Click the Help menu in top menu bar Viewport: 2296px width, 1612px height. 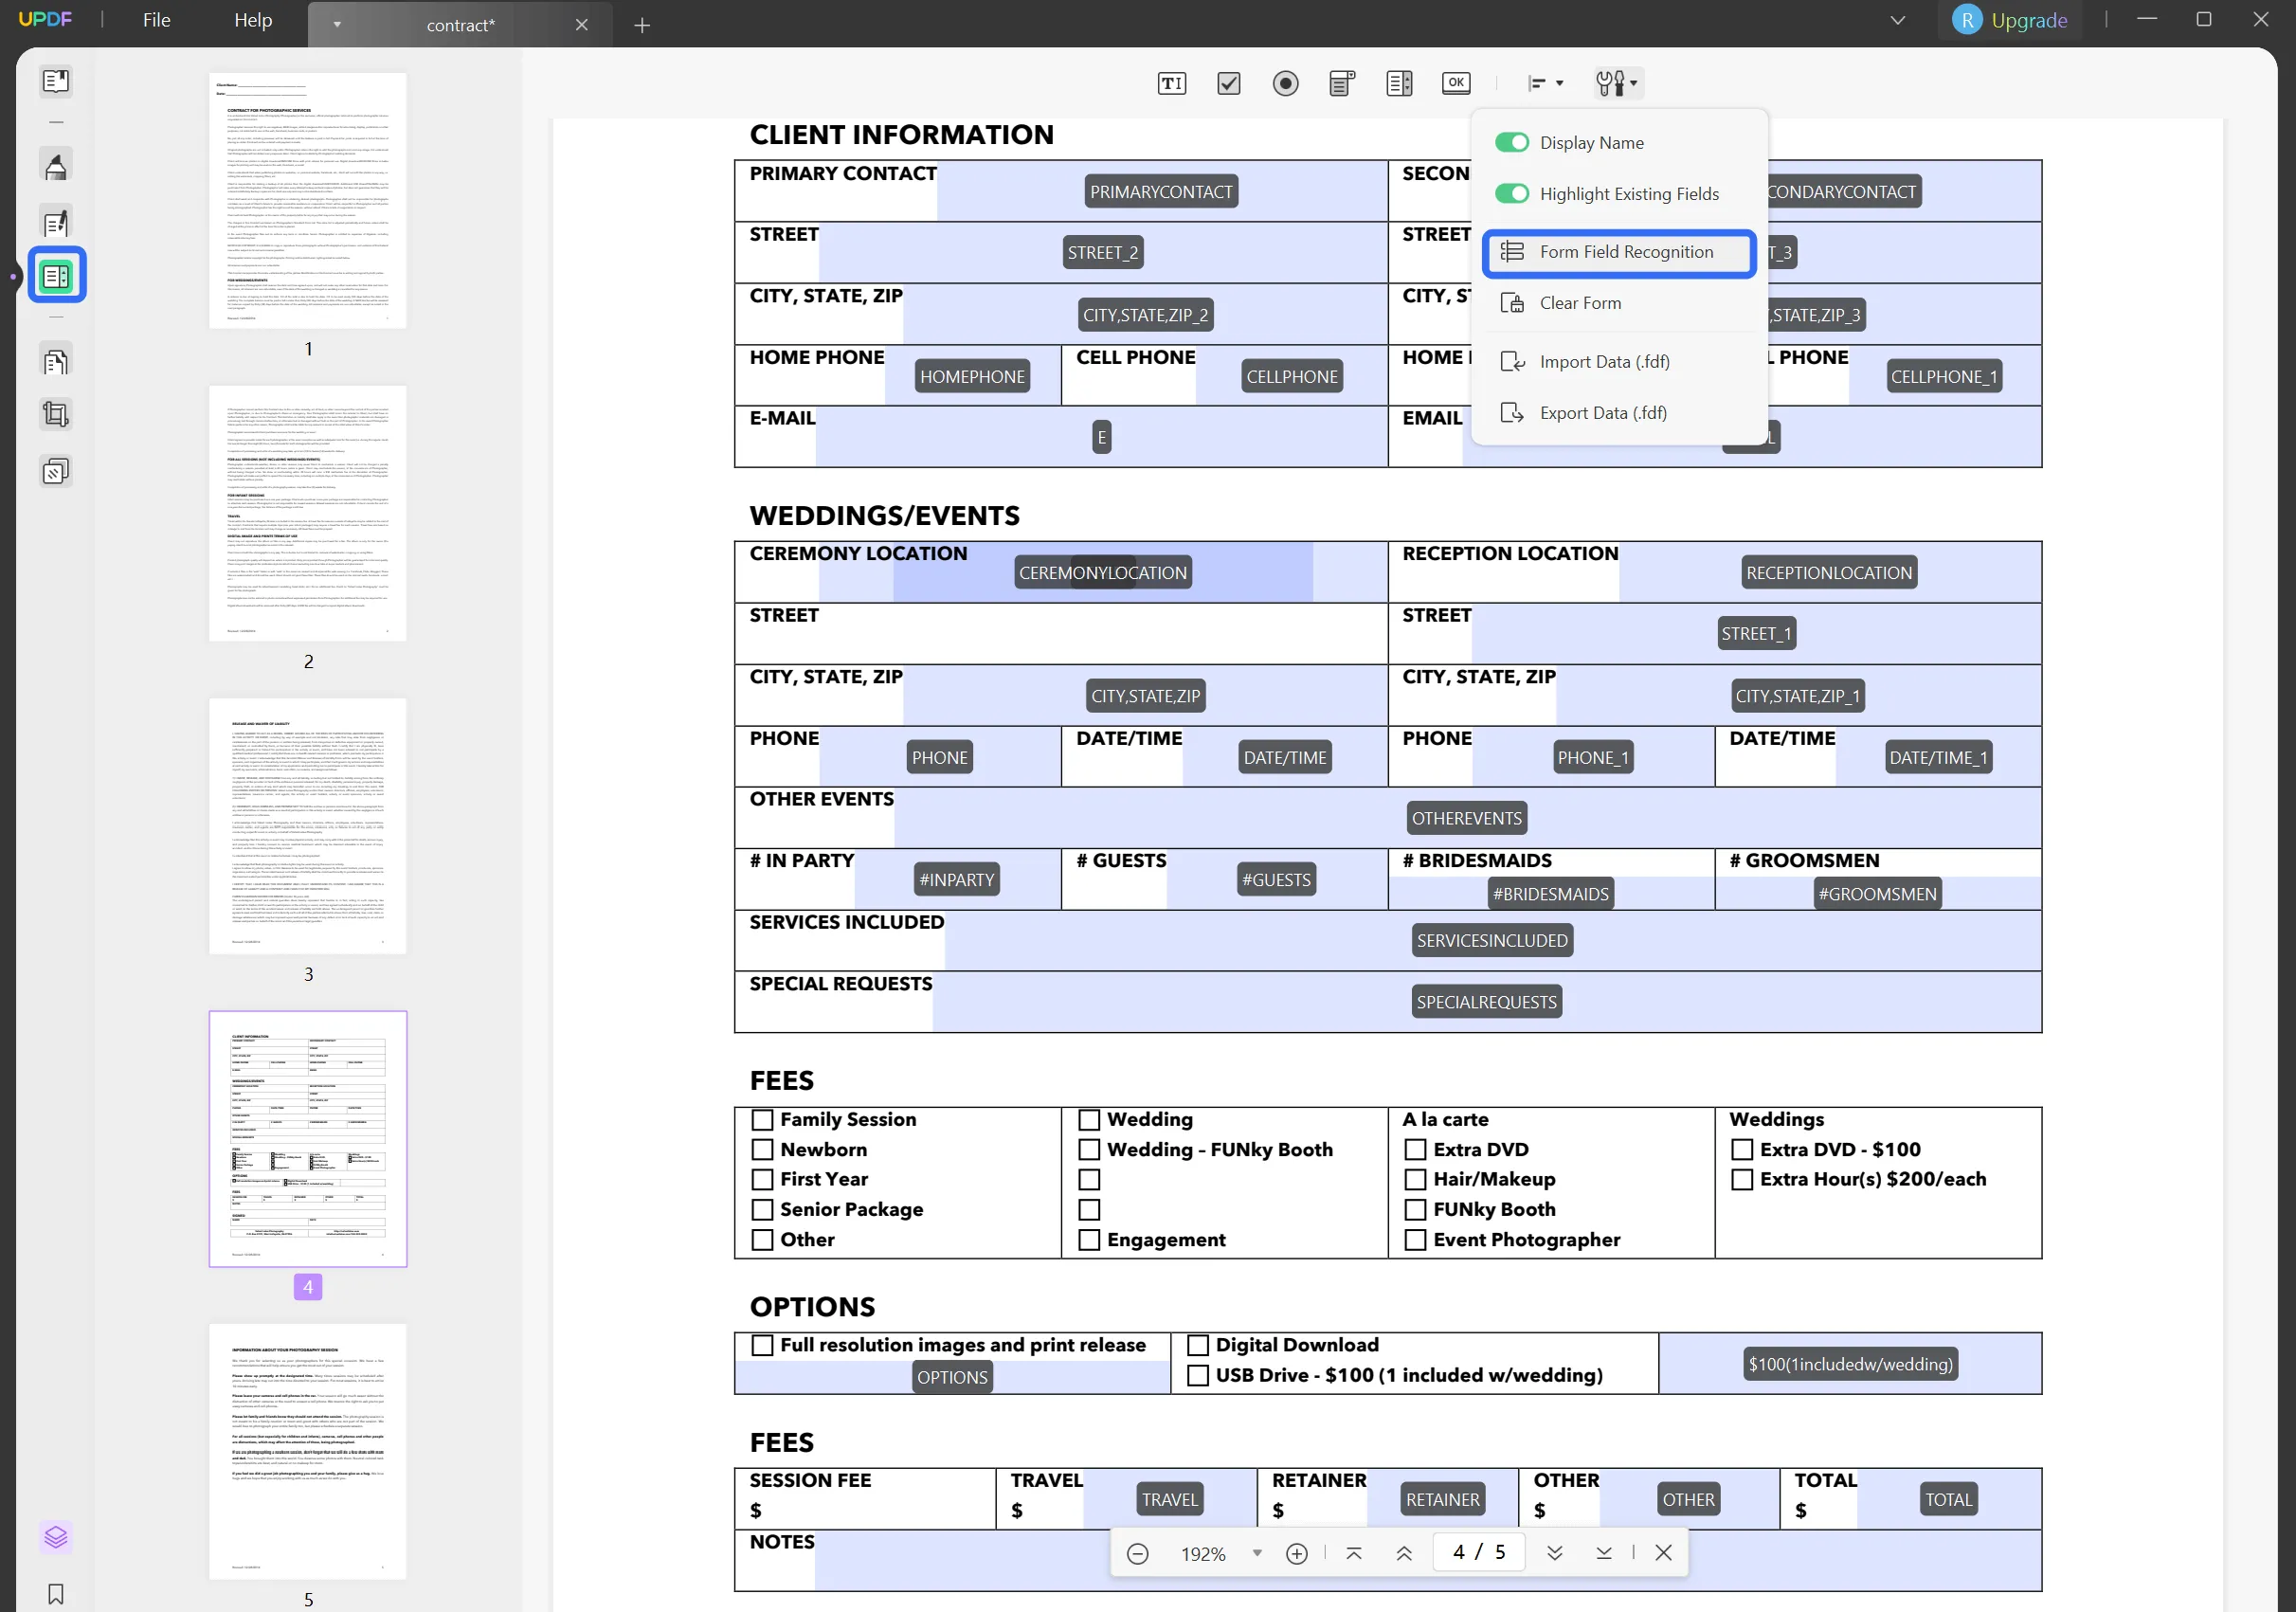253,19
